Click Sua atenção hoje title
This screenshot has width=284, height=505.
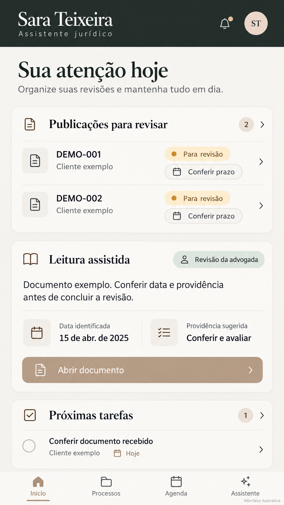click(x=93, y=70)
